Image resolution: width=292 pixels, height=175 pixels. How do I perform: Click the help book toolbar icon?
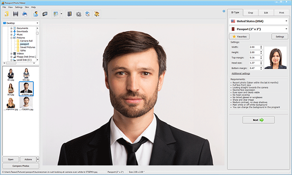70,14
